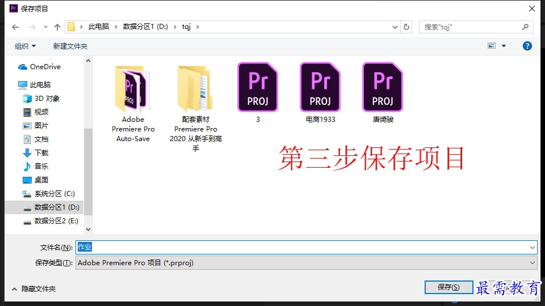Viewport: 545px width, 306px height.
Task: Open recent locations dropdown arrow
Action: 45,27
